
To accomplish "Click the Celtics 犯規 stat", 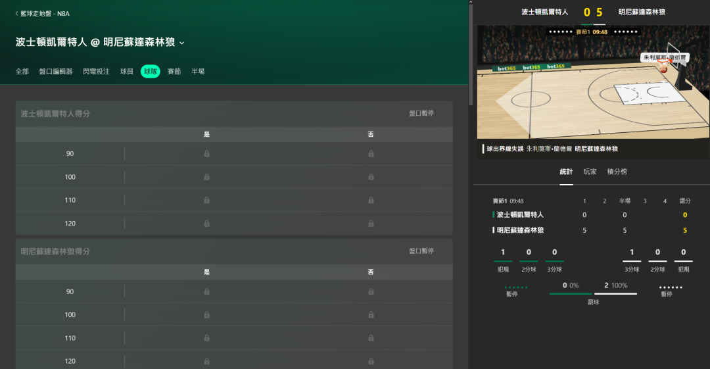I will click(x=503, y=260).
